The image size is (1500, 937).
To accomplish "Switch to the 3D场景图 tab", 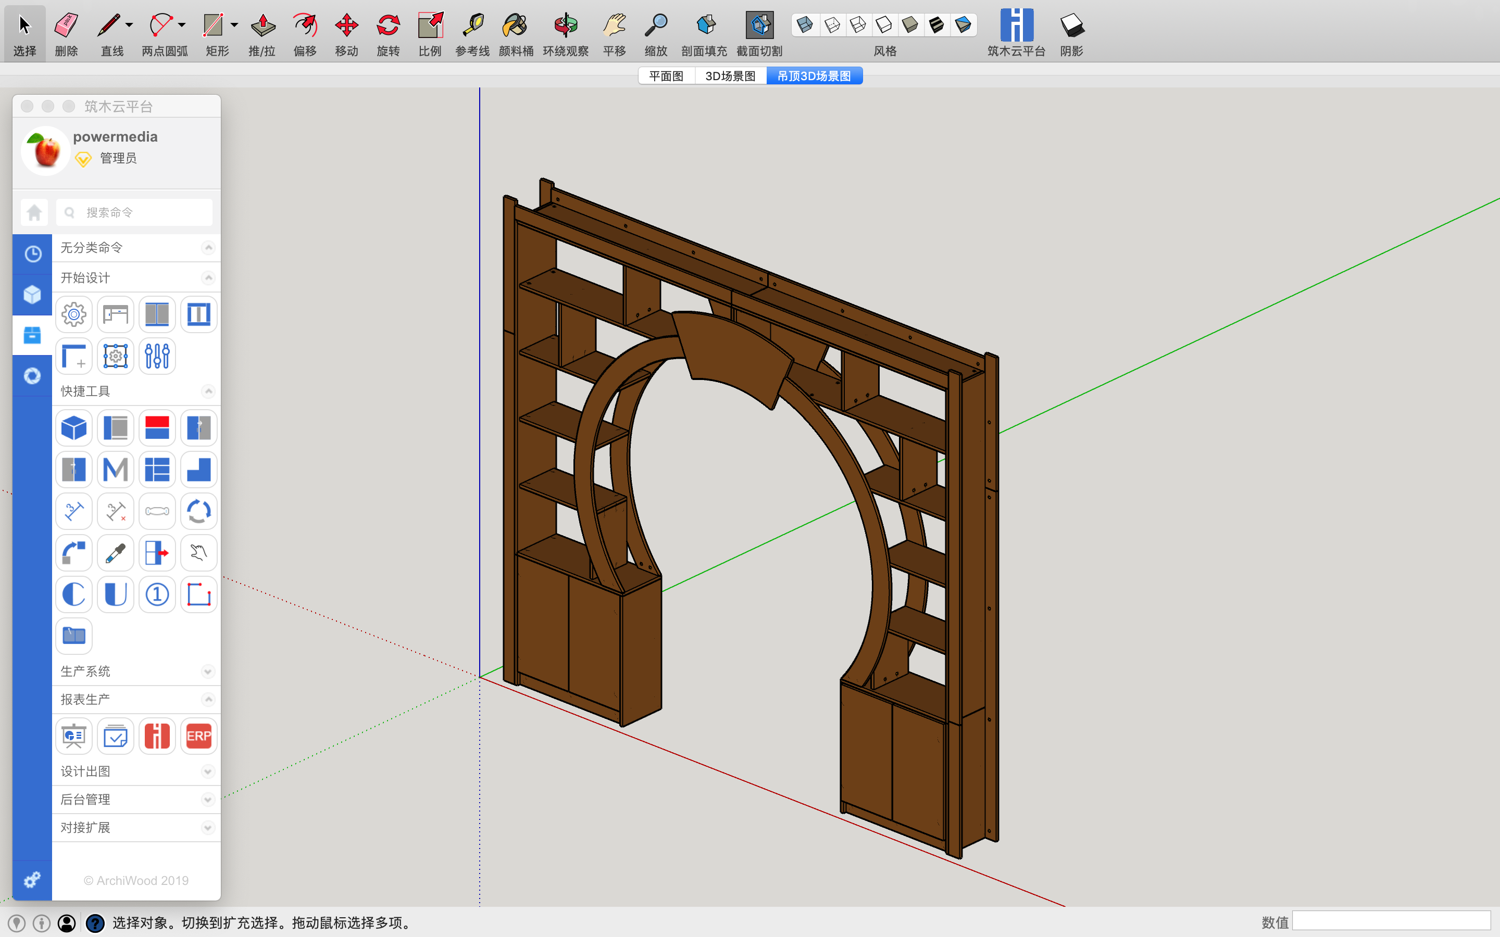I will [x=730, y=75].
